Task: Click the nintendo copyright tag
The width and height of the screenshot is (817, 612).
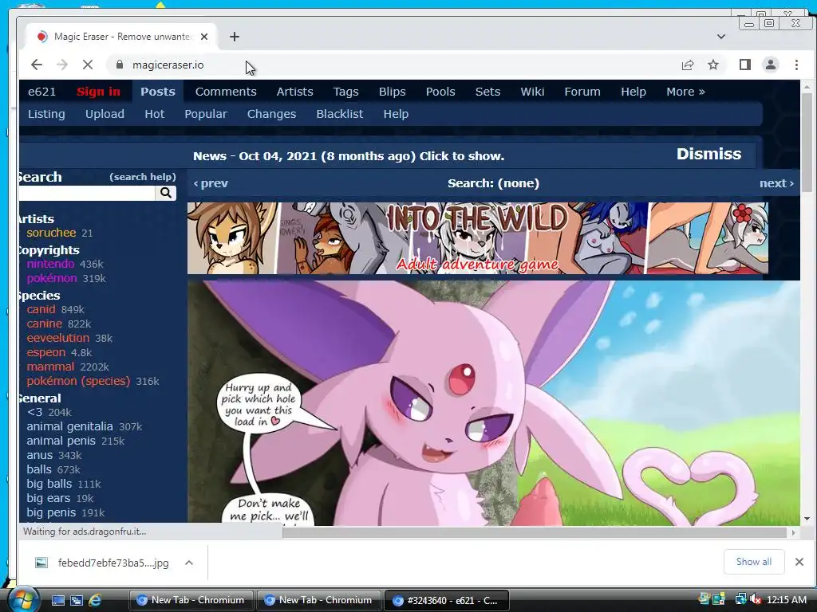Action: tap(50, 264)
